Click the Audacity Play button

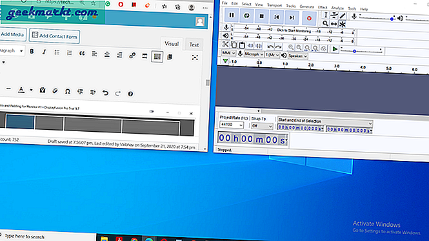pos(246,16)
